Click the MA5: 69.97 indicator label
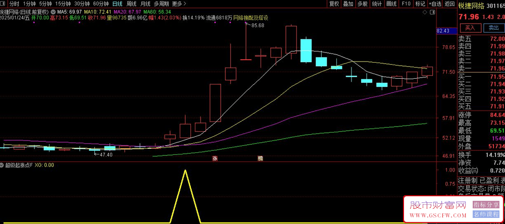Image resolution: width=505 pixels, height=224 pixels. [69, 12]
